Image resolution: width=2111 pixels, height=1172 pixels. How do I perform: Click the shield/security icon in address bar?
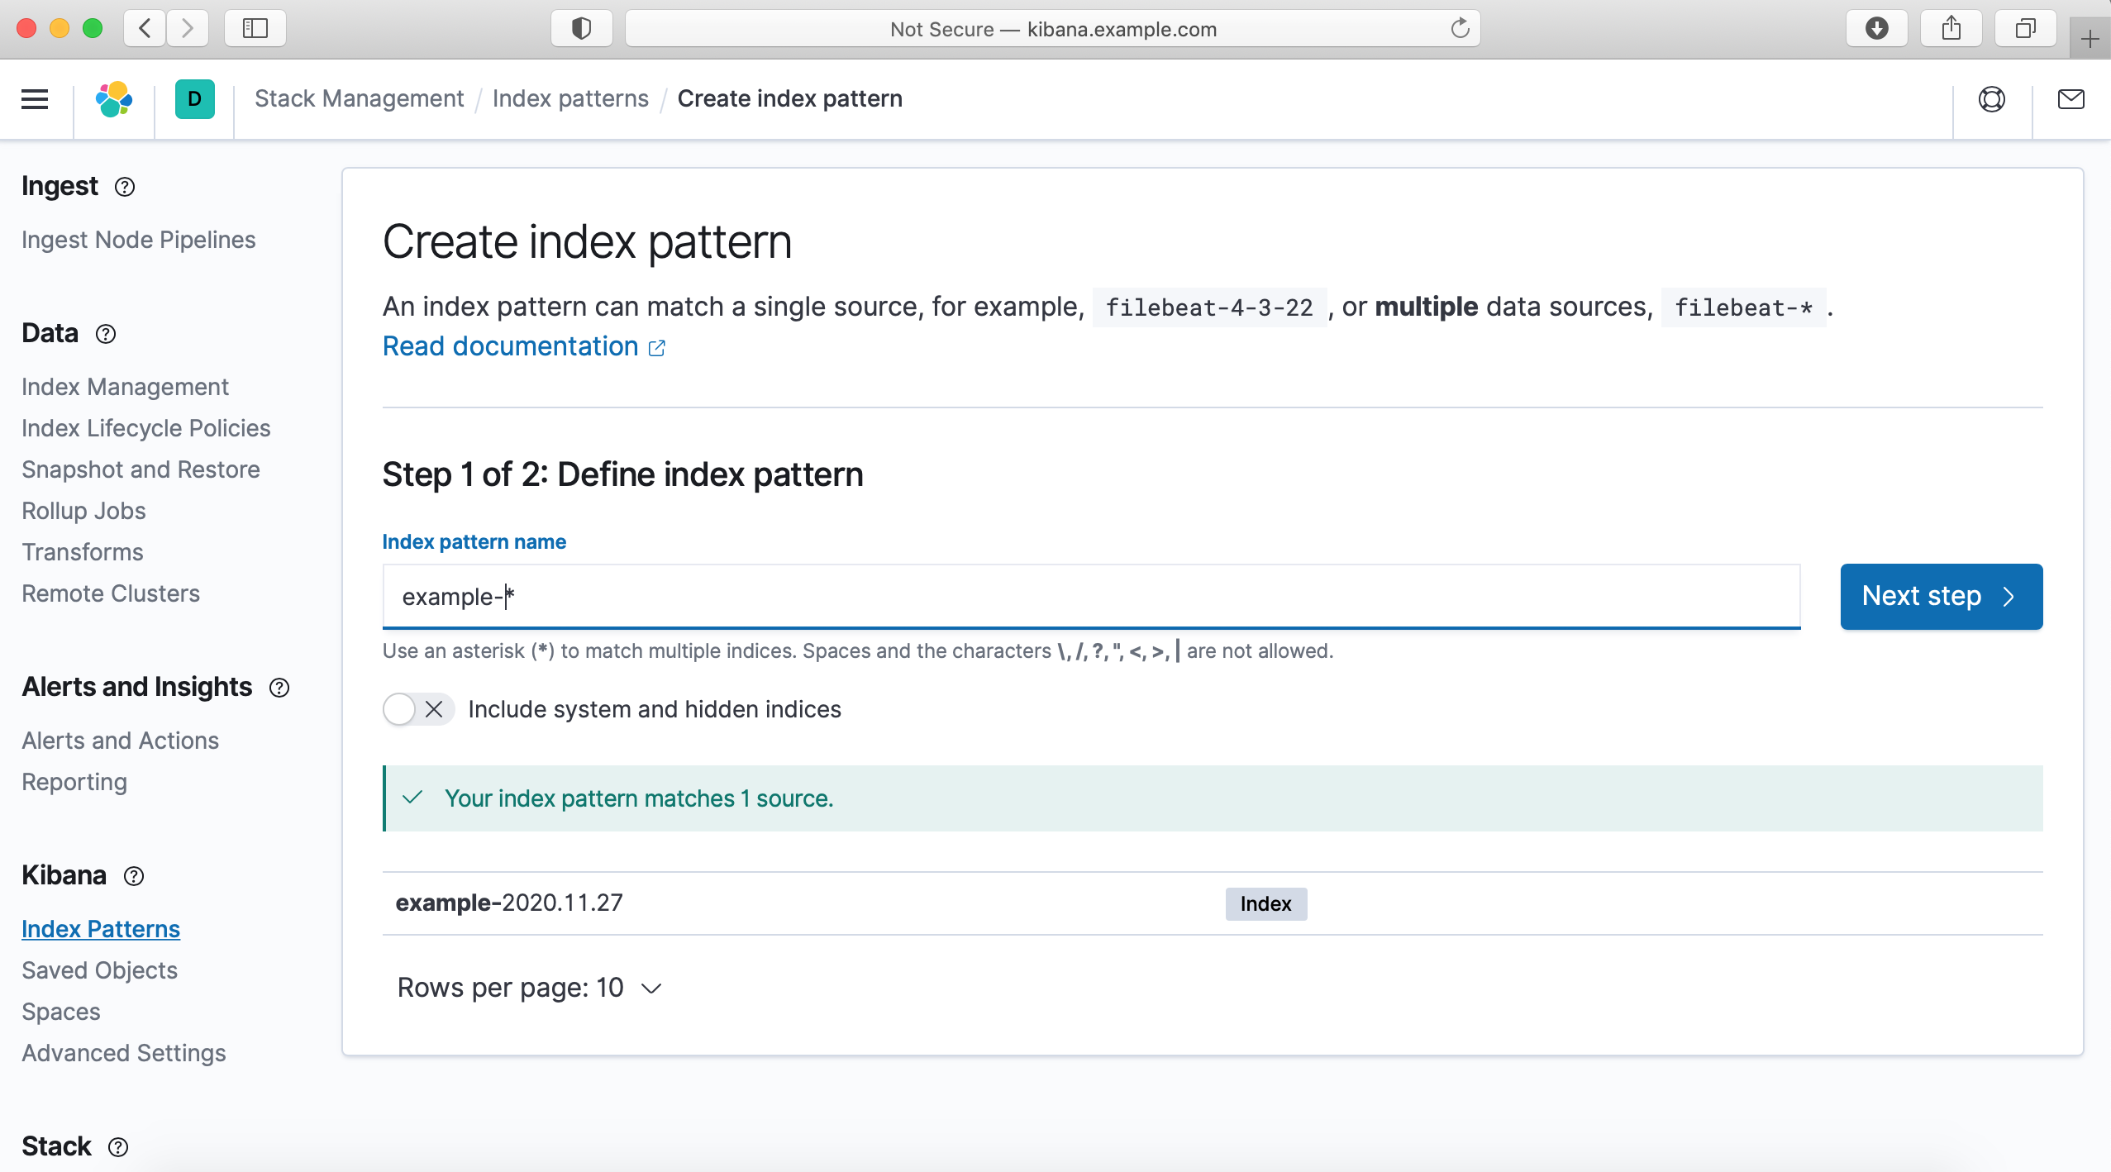[x=582, y=27]
